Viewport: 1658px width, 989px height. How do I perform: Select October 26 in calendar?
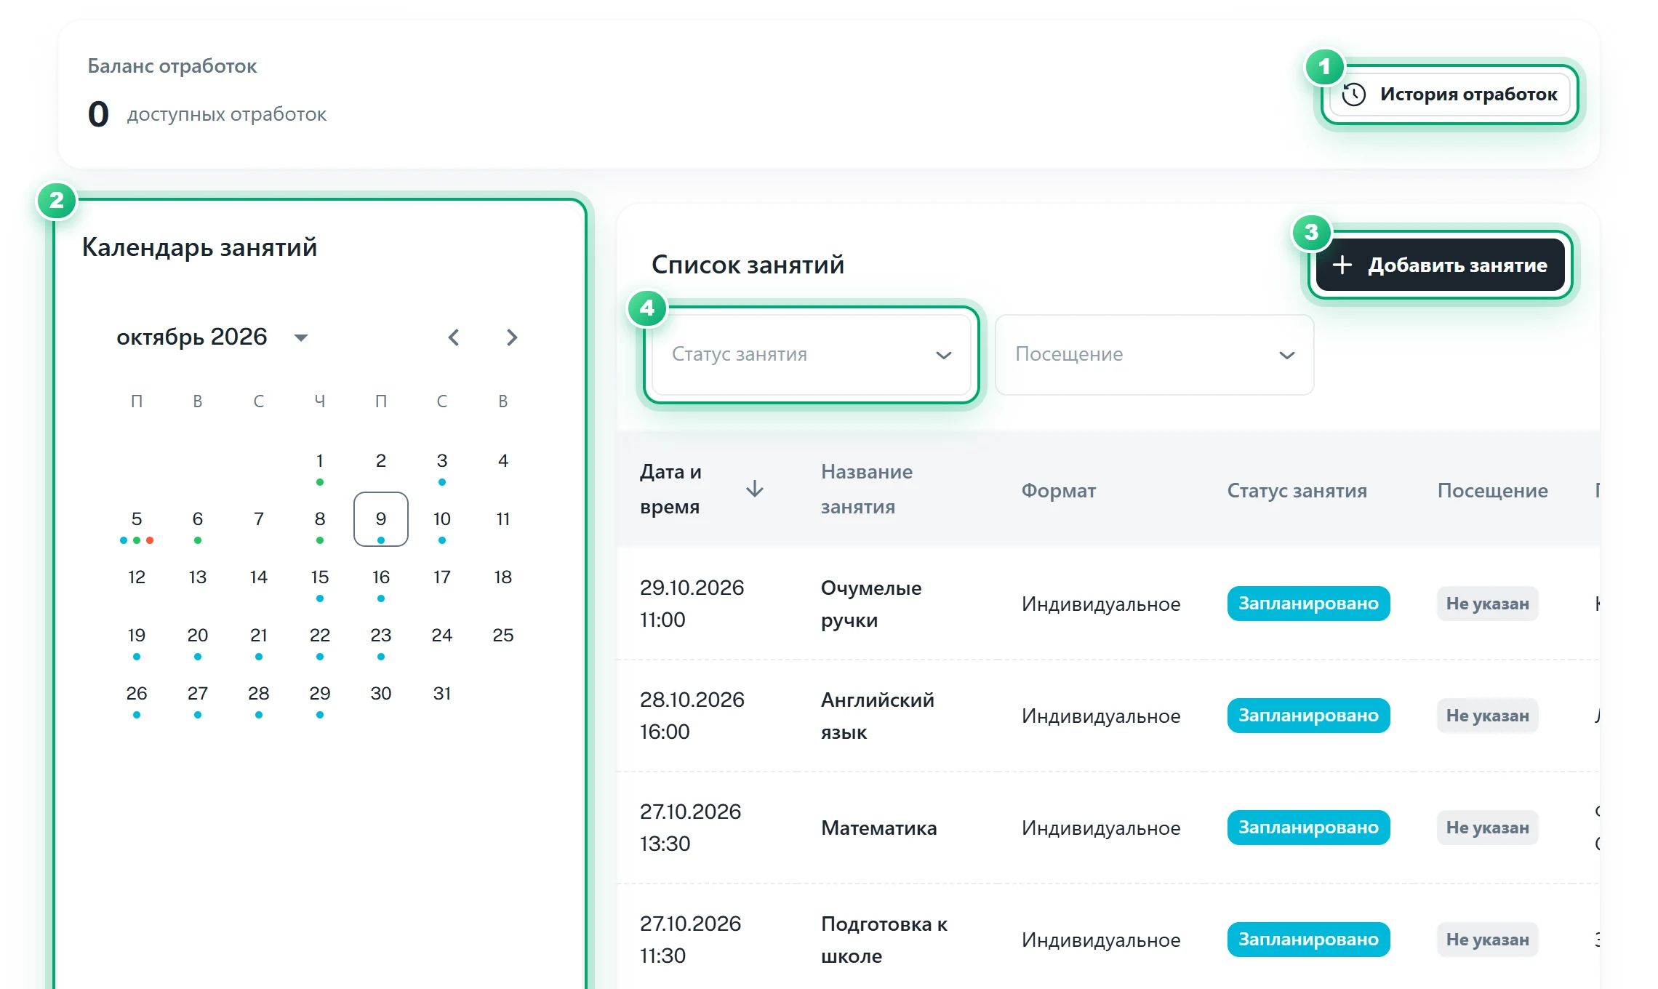click(137, 694)
